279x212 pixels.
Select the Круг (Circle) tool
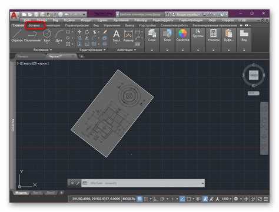(47, 35)
